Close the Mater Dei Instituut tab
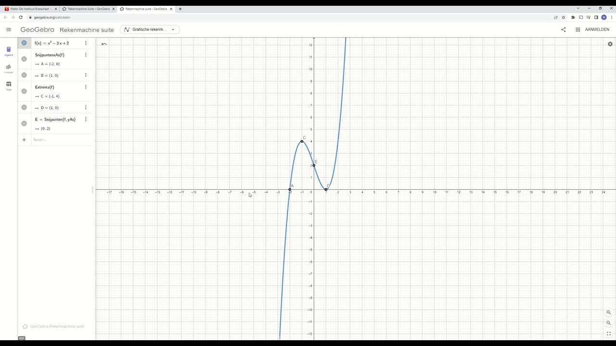 pos(56,9)
